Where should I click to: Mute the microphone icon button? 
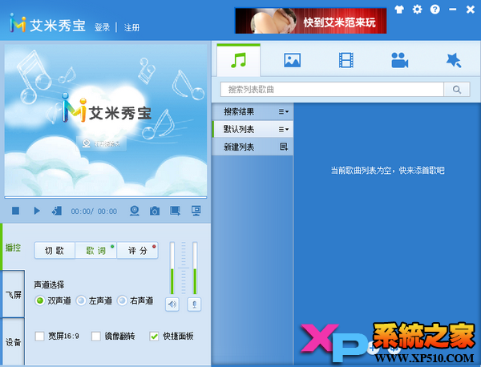tap(194, 304)
